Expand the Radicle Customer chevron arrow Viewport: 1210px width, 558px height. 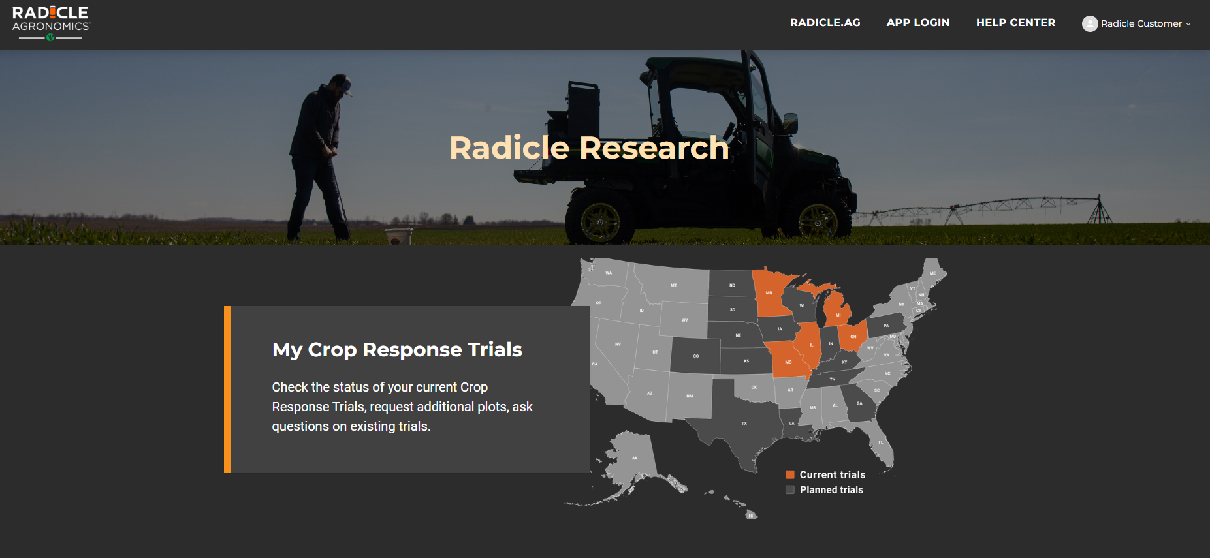(x=1188, y=24)
